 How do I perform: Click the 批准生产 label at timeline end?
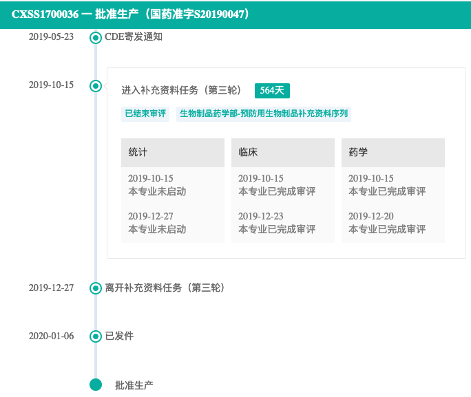click(x=134, y=385)
